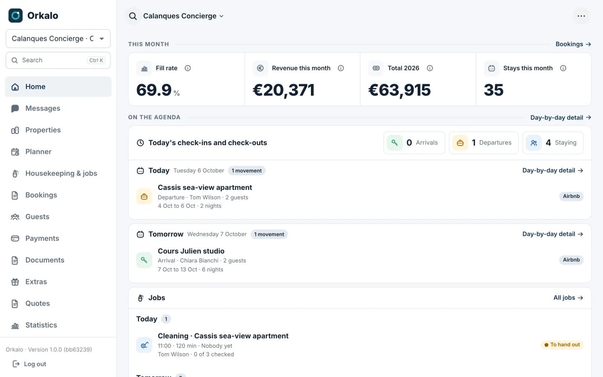Click the Fill rate chart icon
603x377 pixels.
pos(144,68)
